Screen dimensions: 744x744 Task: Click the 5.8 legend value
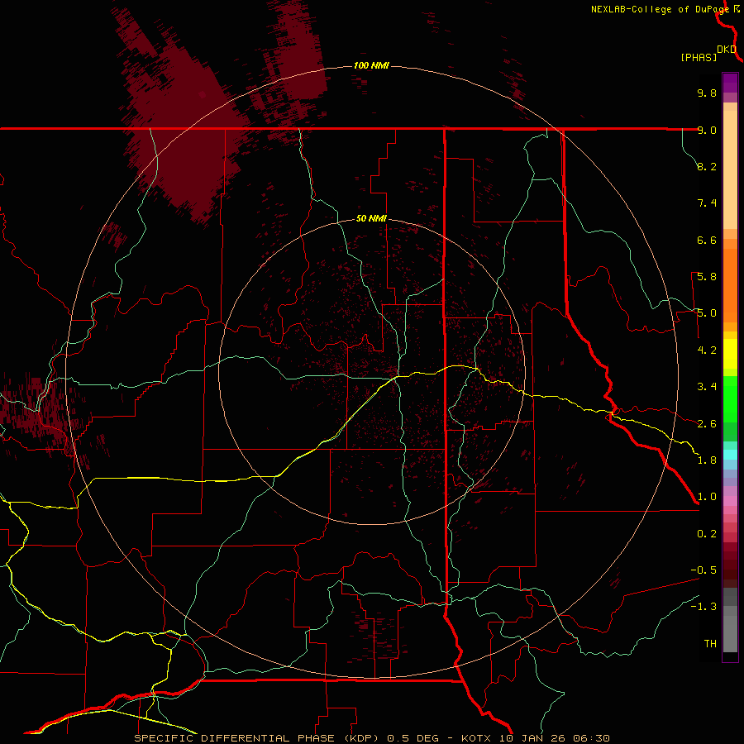(x=707, y=277)
